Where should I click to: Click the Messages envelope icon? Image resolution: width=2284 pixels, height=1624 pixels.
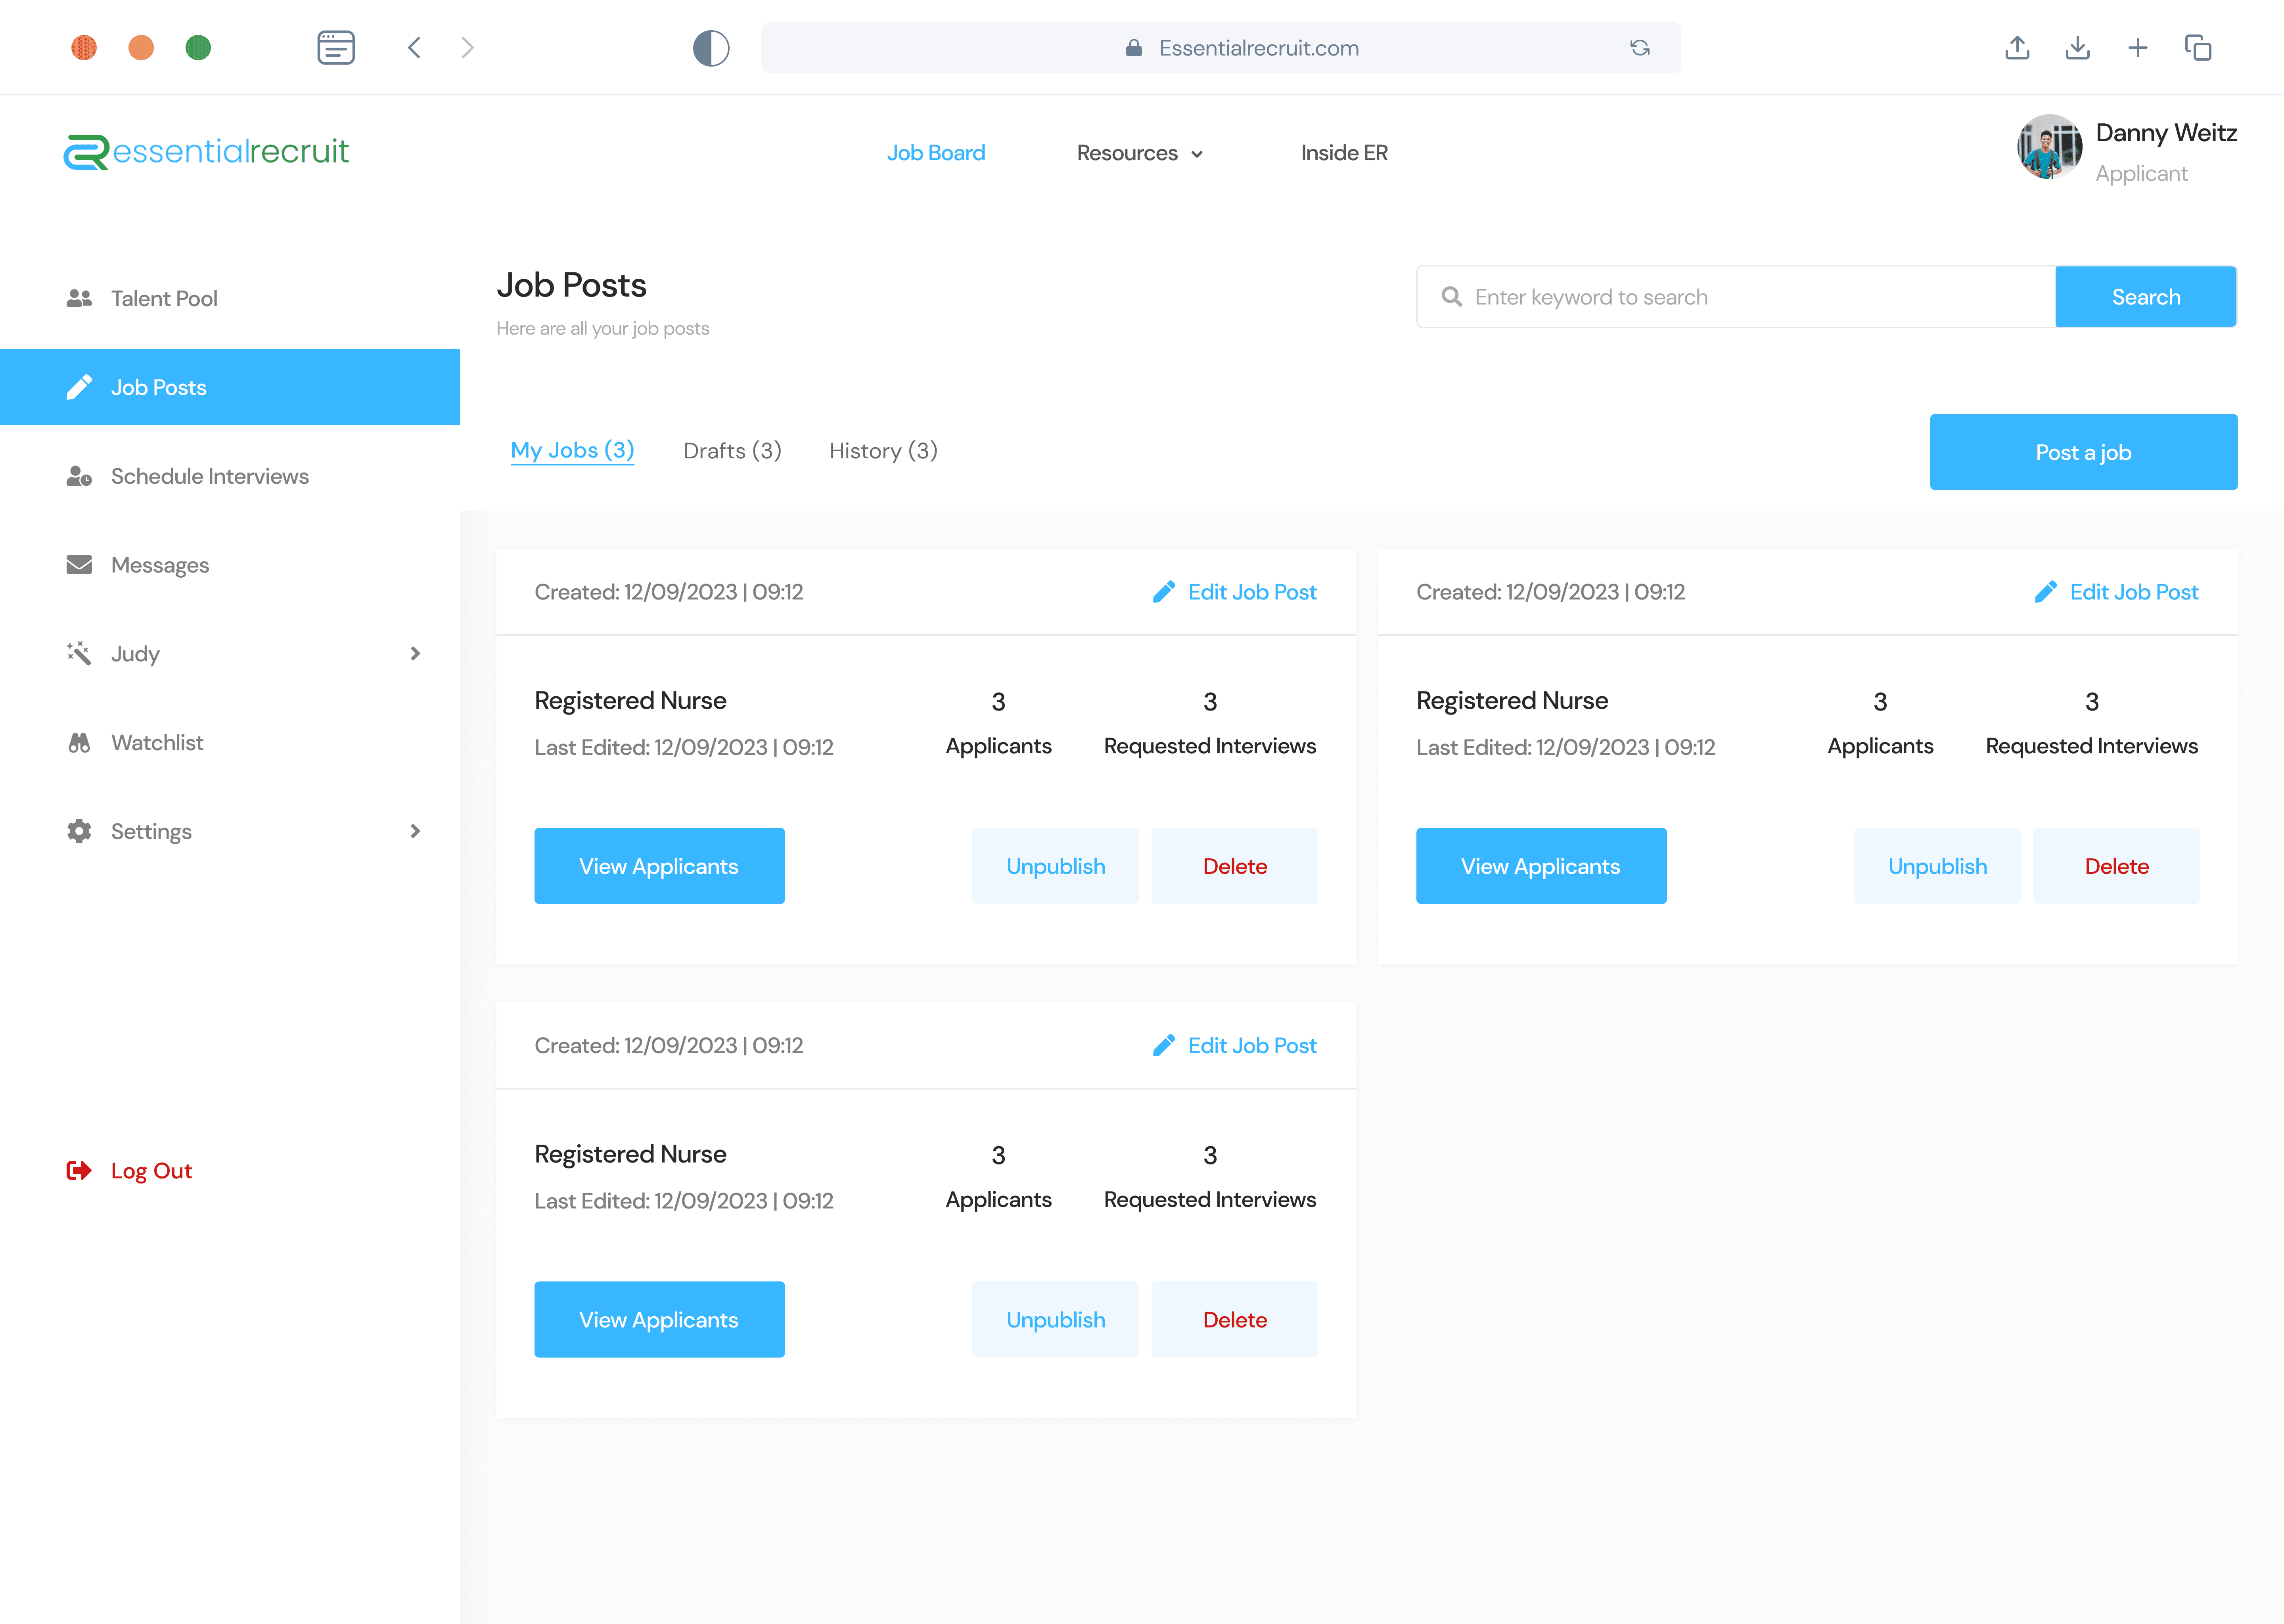click(x=79, y=565)
